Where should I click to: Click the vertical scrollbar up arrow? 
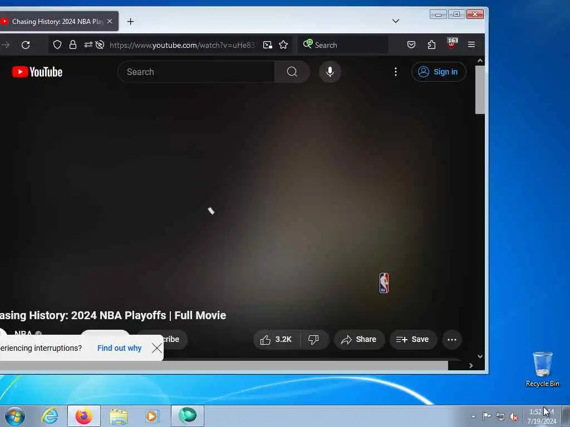(x=480, y=61)
